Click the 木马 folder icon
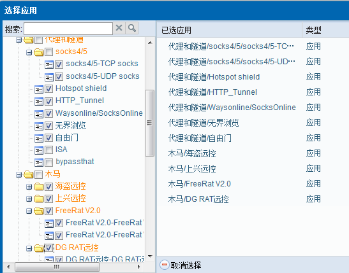 29,174
